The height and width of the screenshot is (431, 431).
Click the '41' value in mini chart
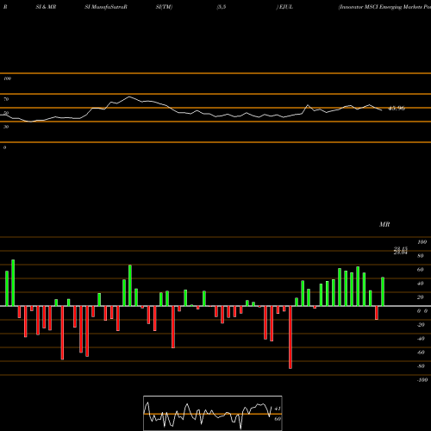click(x=278, y=409)
